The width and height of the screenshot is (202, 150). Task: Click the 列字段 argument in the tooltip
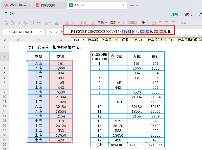(x=107, y=40)
